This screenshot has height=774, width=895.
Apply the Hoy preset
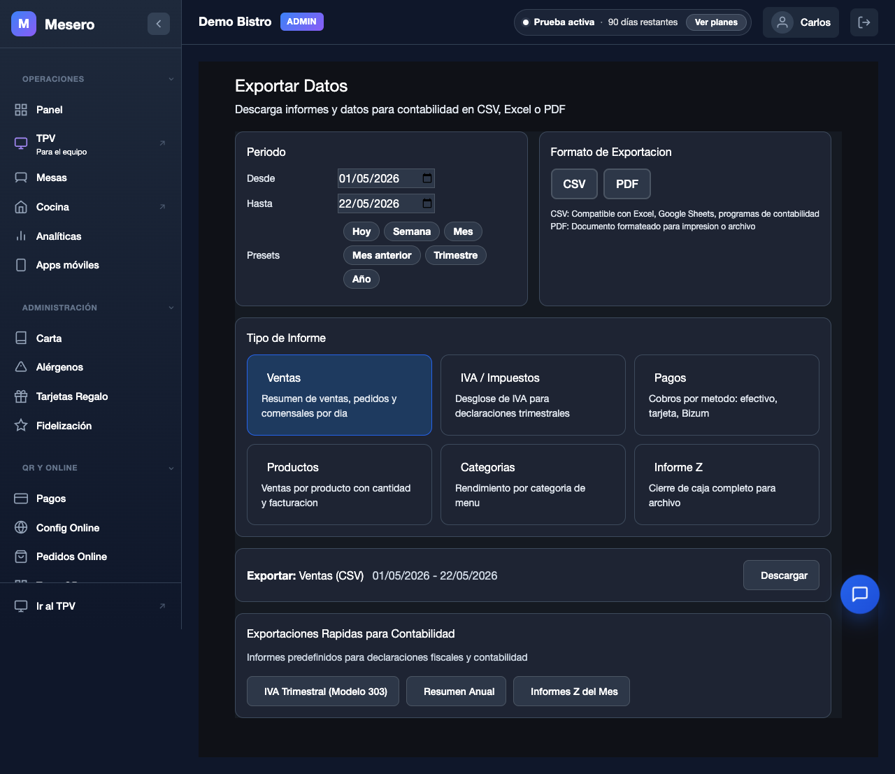[x=361, y=231]
